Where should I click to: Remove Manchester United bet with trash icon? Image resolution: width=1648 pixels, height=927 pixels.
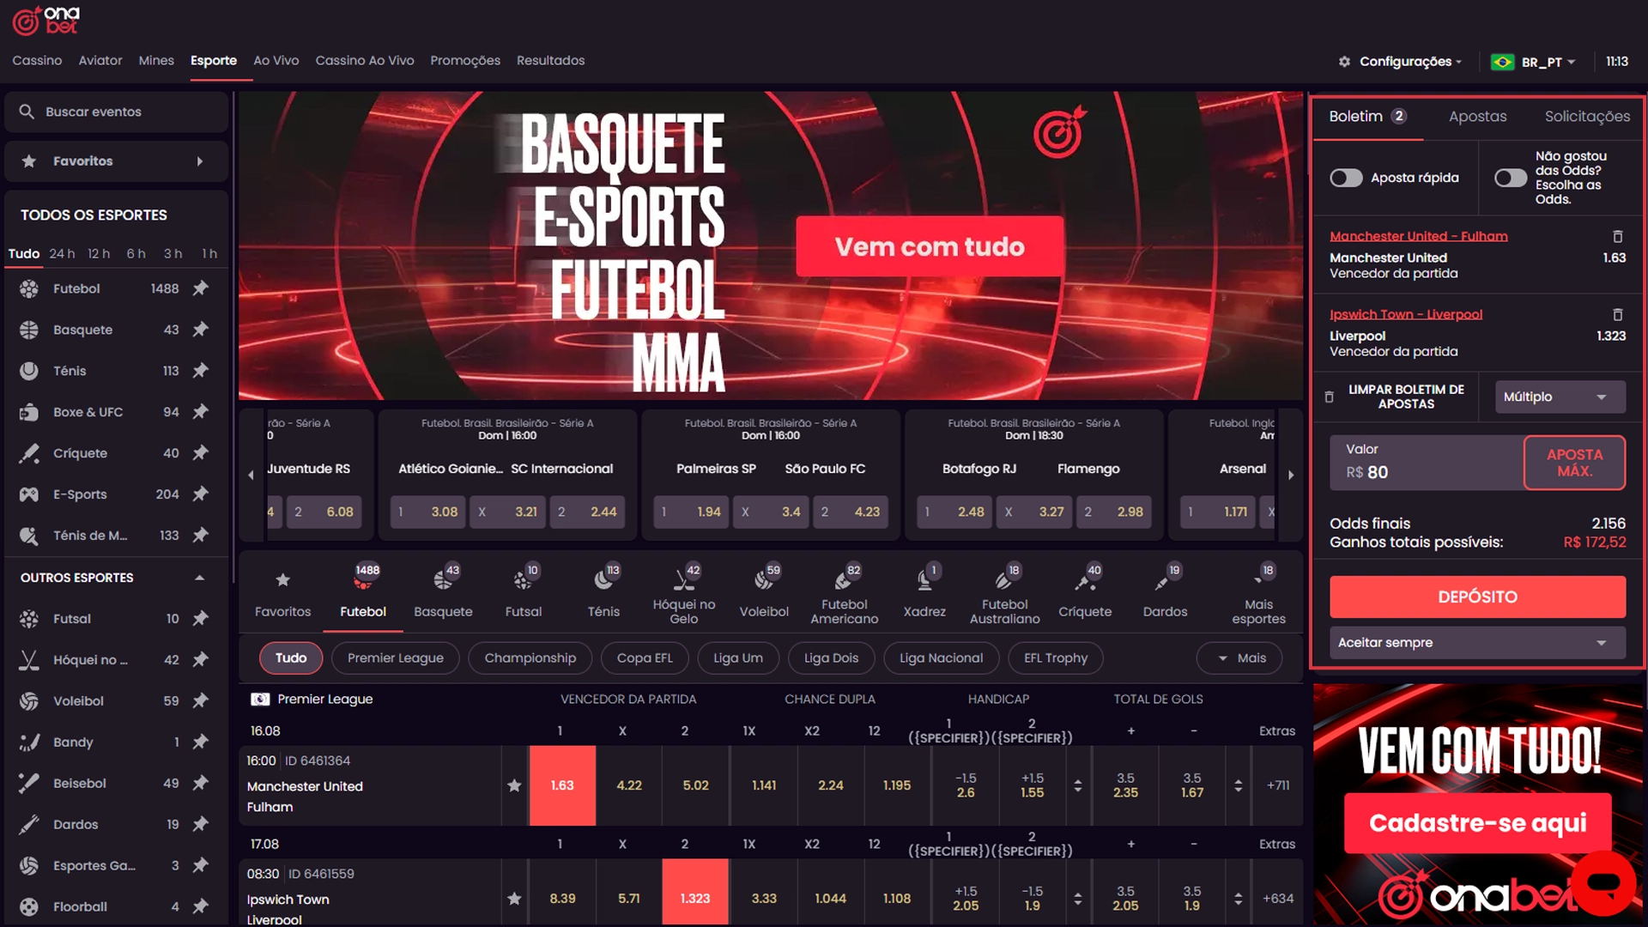pyautogui.click(x=1618, y=236)
